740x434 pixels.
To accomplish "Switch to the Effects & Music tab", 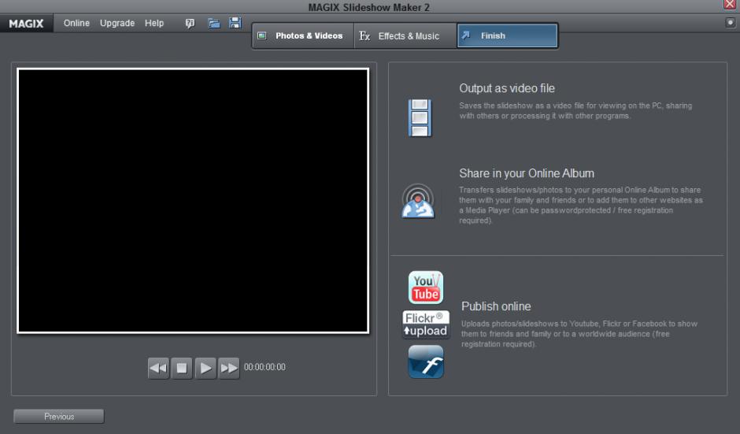I will point(405,36).
